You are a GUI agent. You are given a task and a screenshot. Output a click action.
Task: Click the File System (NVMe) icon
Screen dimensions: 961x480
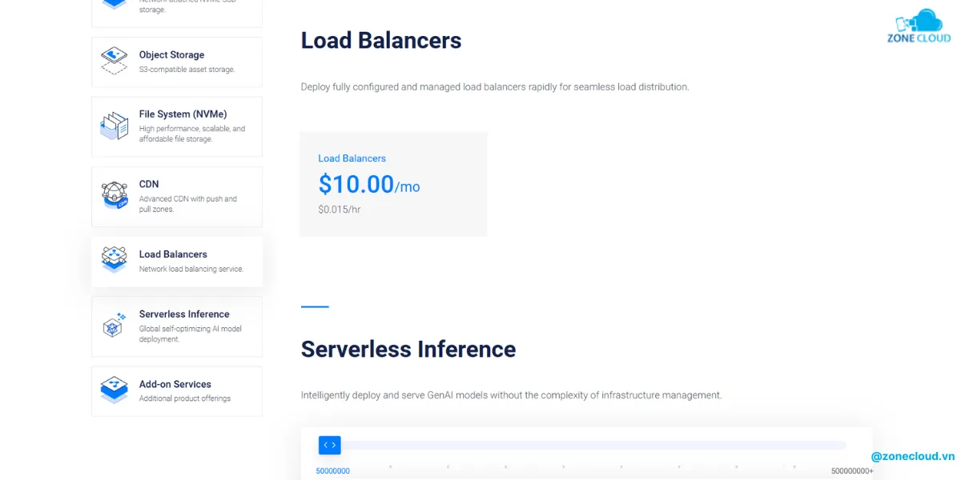pyautogui.click(x=114, y=126)
